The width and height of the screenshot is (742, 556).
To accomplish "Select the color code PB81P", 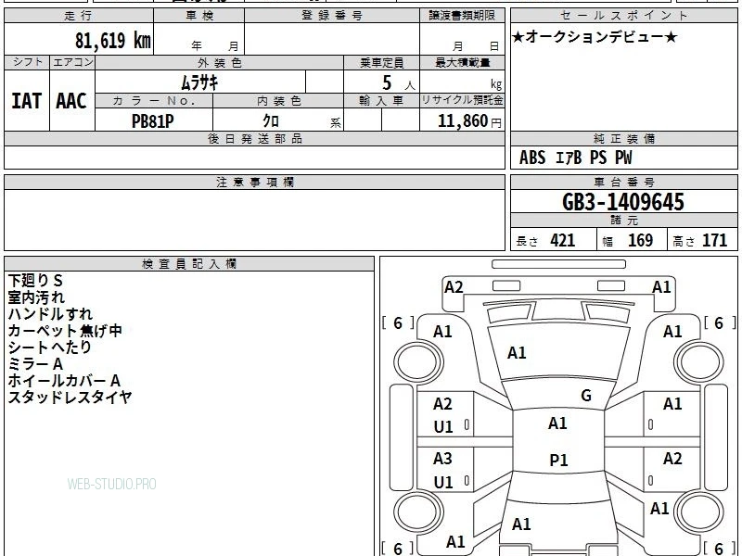I will pyautogui.click(x=152, y=121).
